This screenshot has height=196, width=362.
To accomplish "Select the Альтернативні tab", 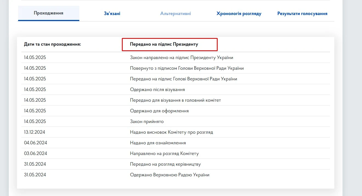I will point(176,13).
